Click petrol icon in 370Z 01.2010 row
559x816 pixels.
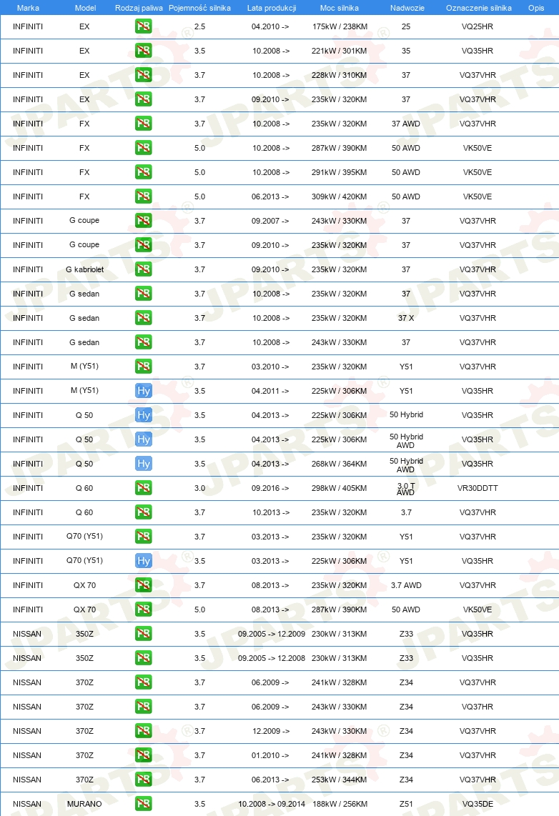(x=143, y=755)
